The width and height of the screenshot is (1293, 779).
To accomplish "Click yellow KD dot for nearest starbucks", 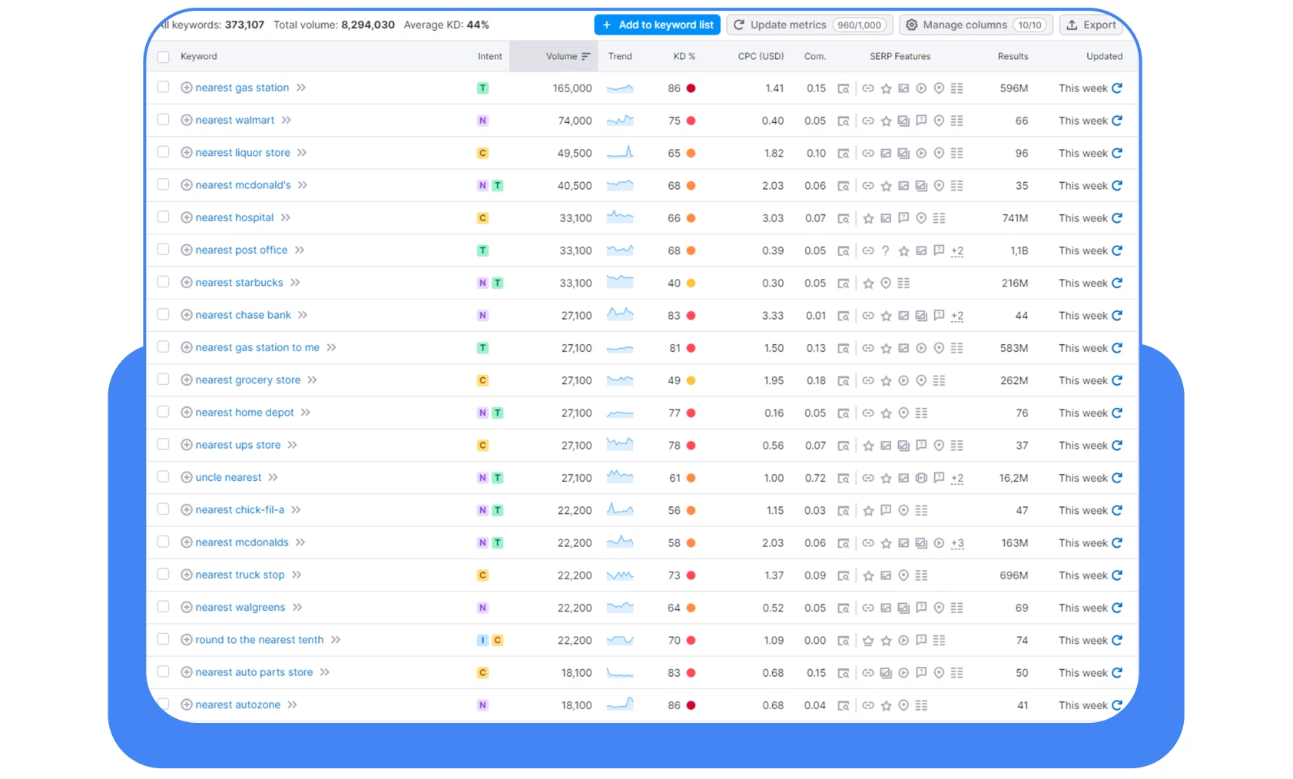I will [x=691, y=283].
